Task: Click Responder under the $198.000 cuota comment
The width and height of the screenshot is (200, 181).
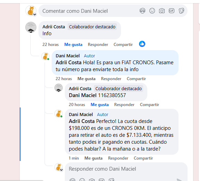Action: [x=118, y=158]
